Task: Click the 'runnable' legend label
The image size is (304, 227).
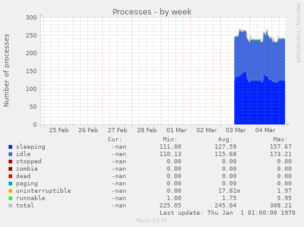Action: coord(31,198)
